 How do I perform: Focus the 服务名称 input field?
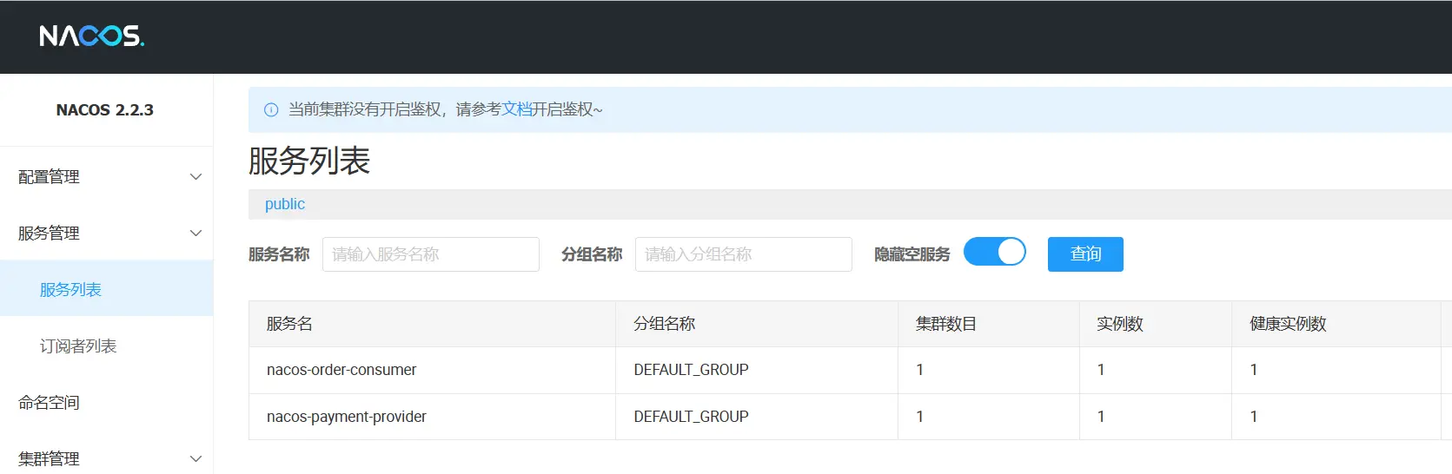[x=430, y=254]
